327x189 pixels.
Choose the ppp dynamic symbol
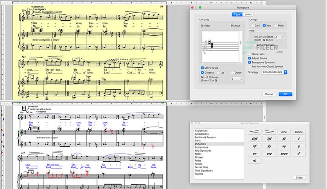[269, 153]
